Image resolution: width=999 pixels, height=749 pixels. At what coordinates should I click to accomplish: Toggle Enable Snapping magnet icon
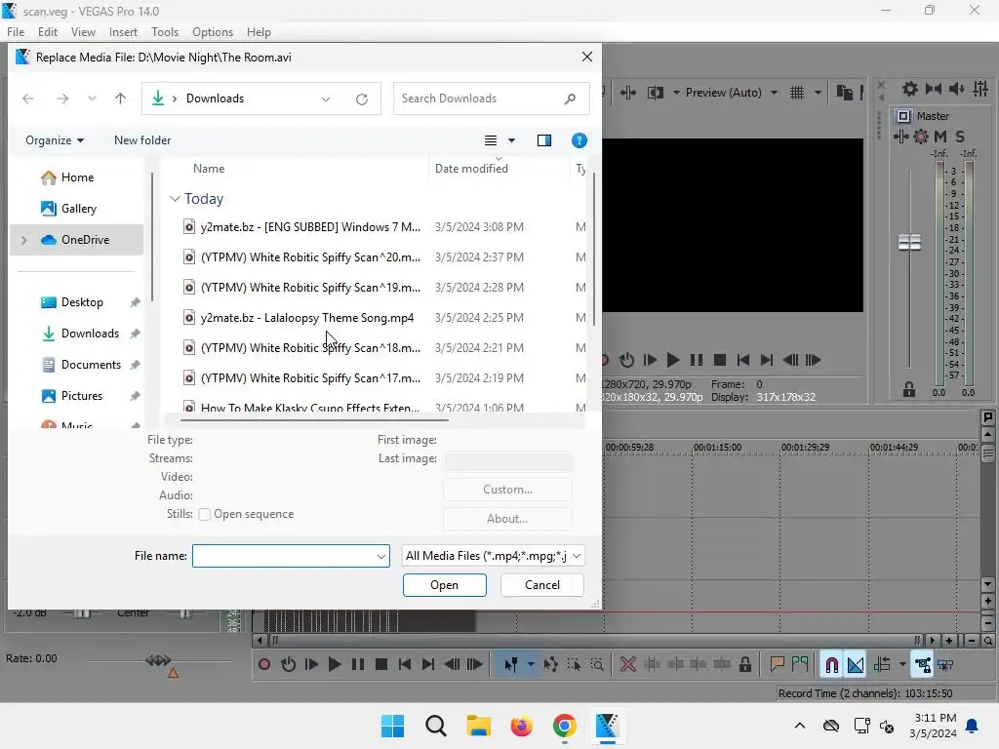pos(831,665)
